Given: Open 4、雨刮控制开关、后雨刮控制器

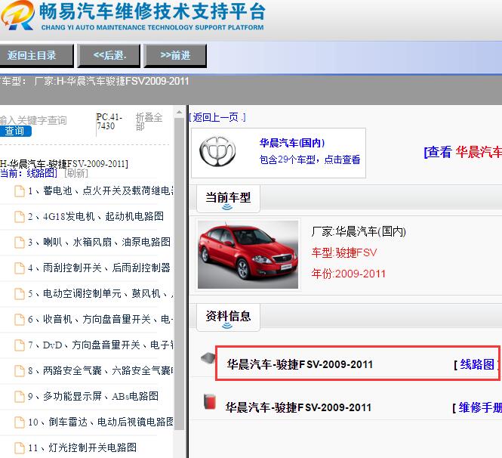Looking at the screenshot, I should pyautogui.click(x=99, y=268).
